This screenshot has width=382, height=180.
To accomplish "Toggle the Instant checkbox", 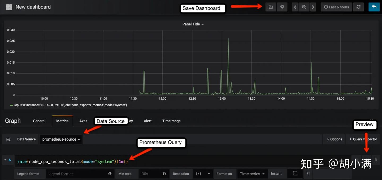I will pyautogui.click(x=295, y=173).
